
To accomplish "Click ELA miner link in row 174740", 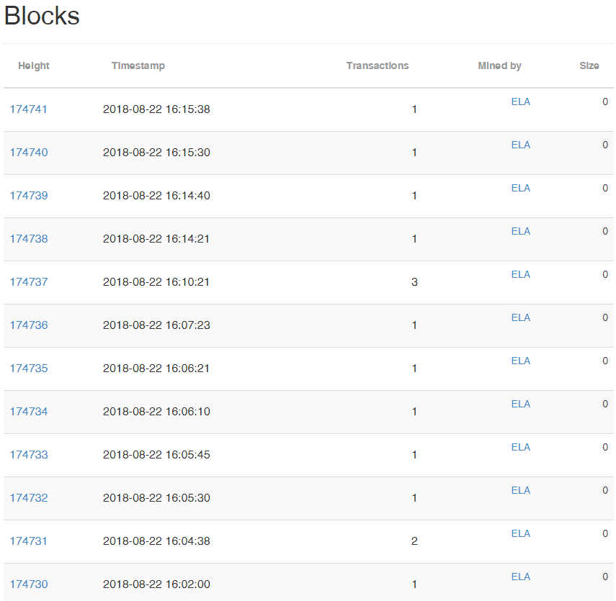I will [520, 145].
